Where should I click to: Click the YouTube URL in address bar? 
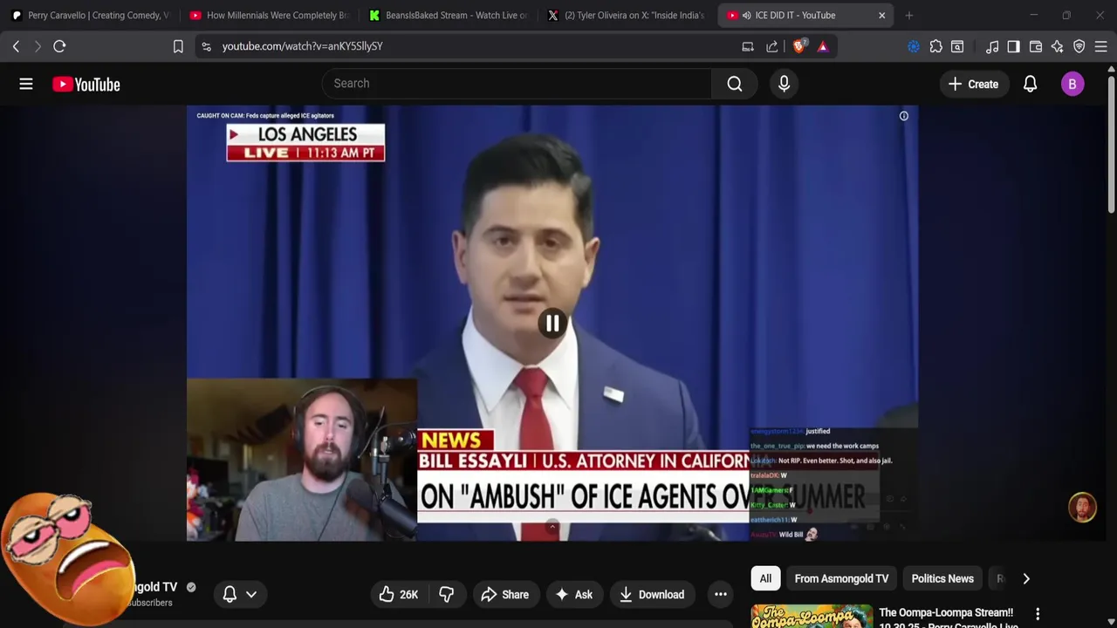(x=302, y=46)
